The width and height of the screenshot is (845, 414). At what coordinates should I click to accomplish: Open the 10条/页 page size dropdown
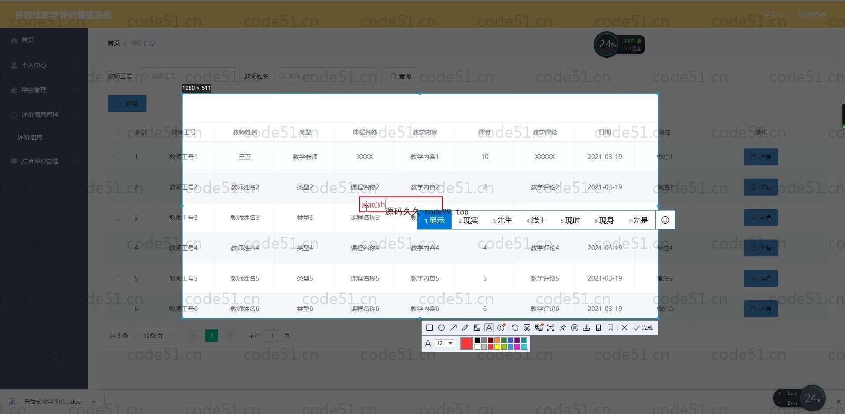[156, 336]
